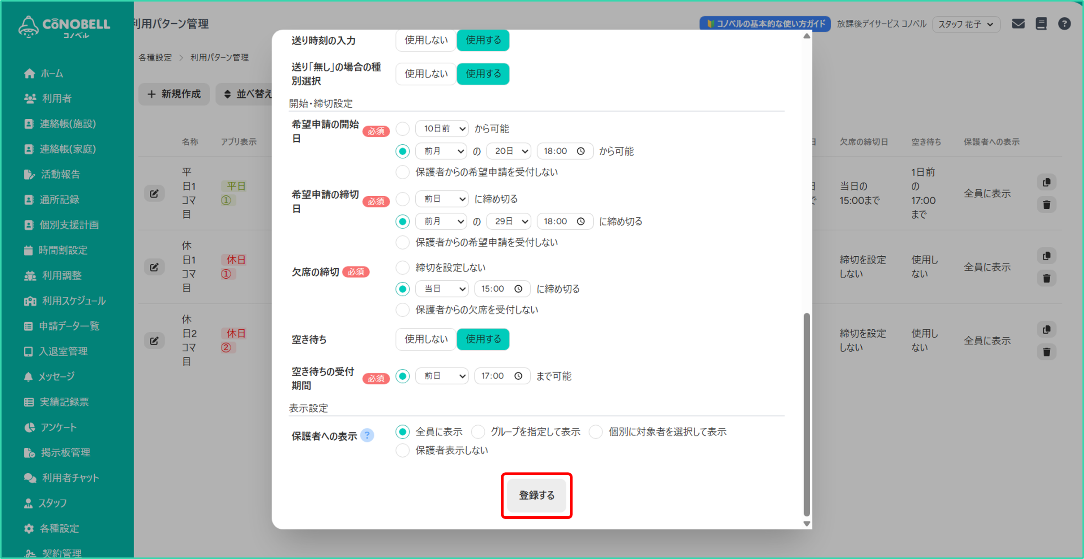Image resolution: width=1084 pixels, height=559 pixels.
Task: Open the スタッフ 花子 user dropdown
Action: tap(965, 24)
